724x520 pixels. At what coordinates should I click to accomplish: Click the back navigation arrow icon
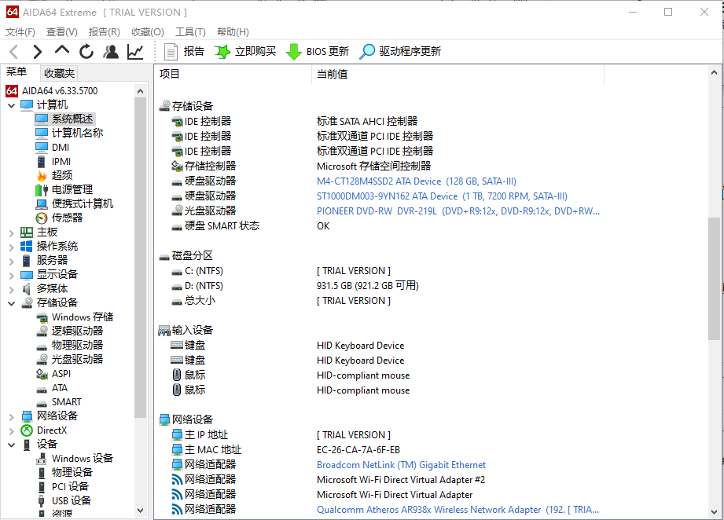(x=14, y=52)
